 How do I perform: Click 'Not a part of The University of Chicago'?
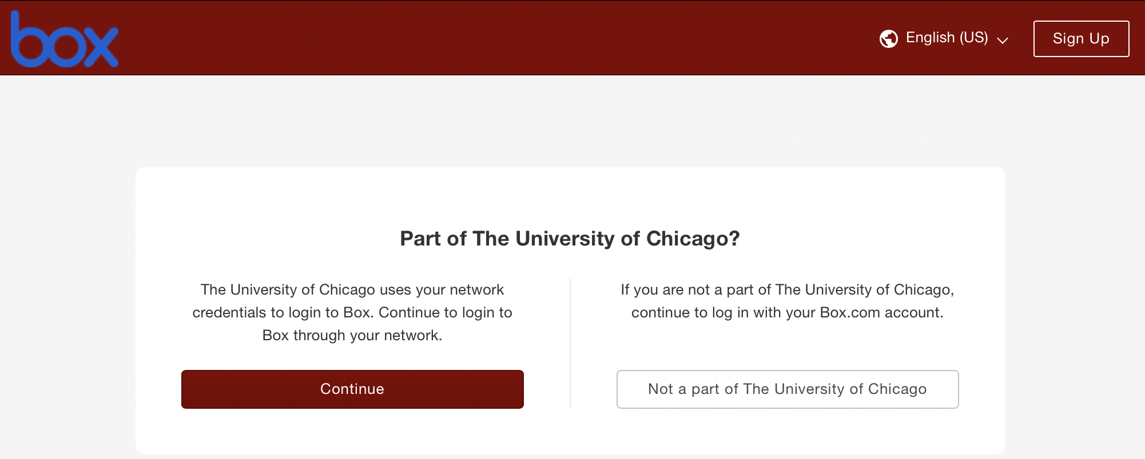point(786,389)
